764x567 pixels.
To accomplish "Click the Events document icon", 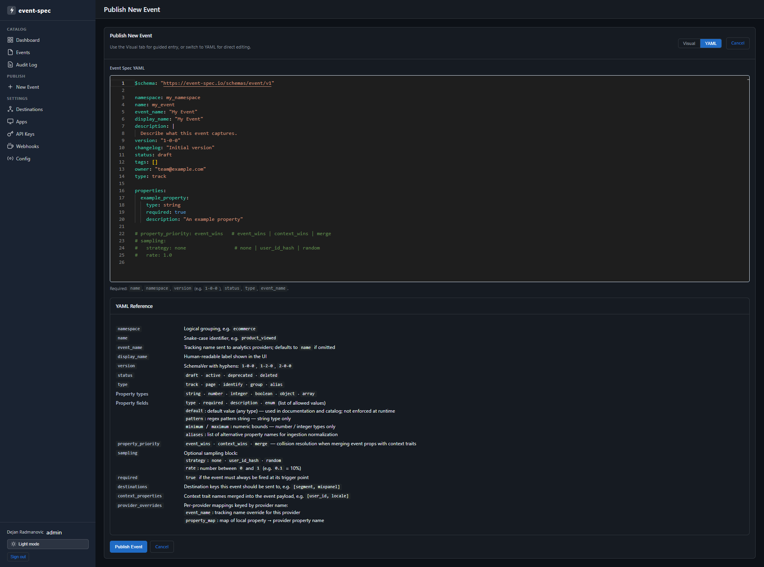I will [10, 52].
